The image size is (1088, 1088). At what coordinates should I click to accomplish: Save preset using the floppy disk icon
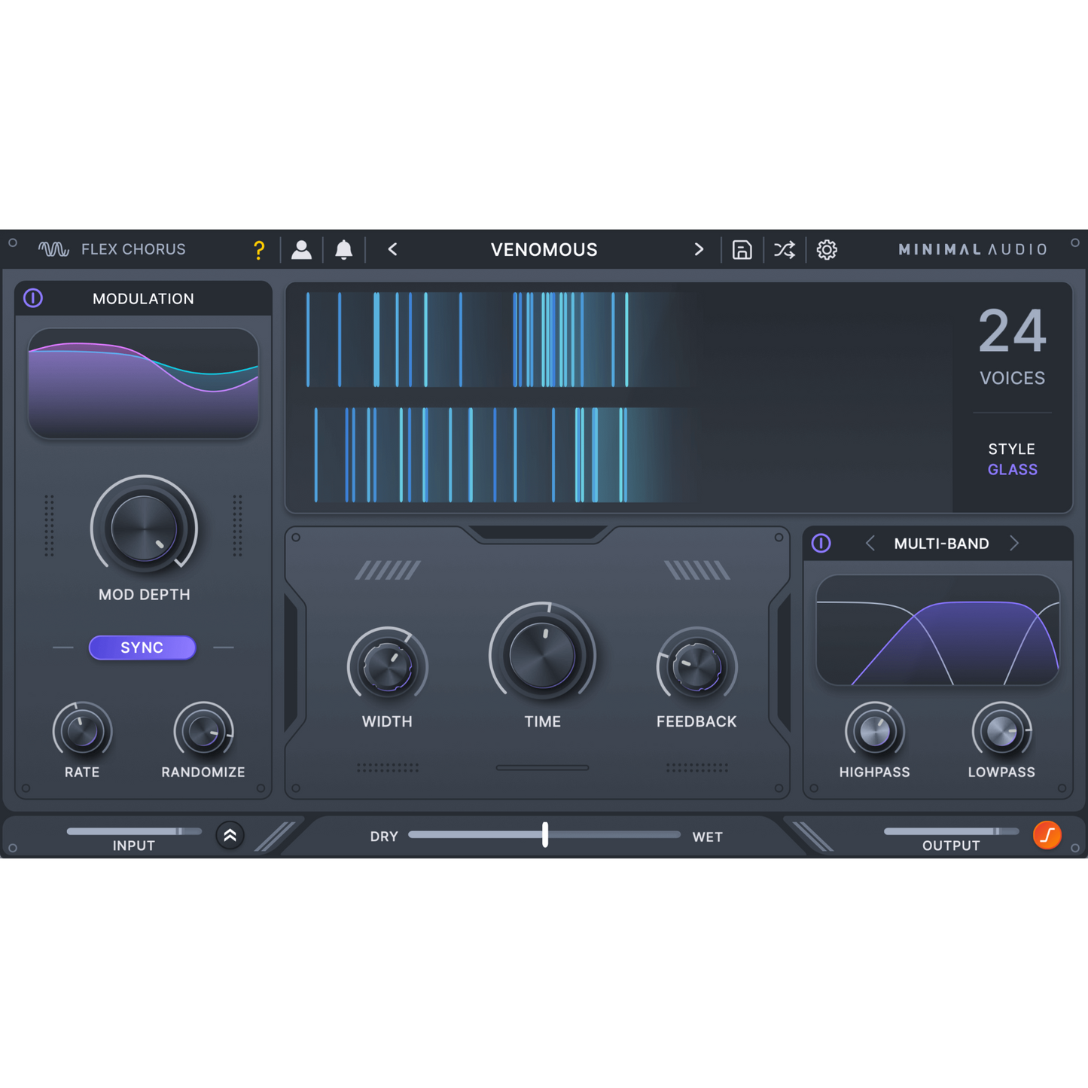742,250
